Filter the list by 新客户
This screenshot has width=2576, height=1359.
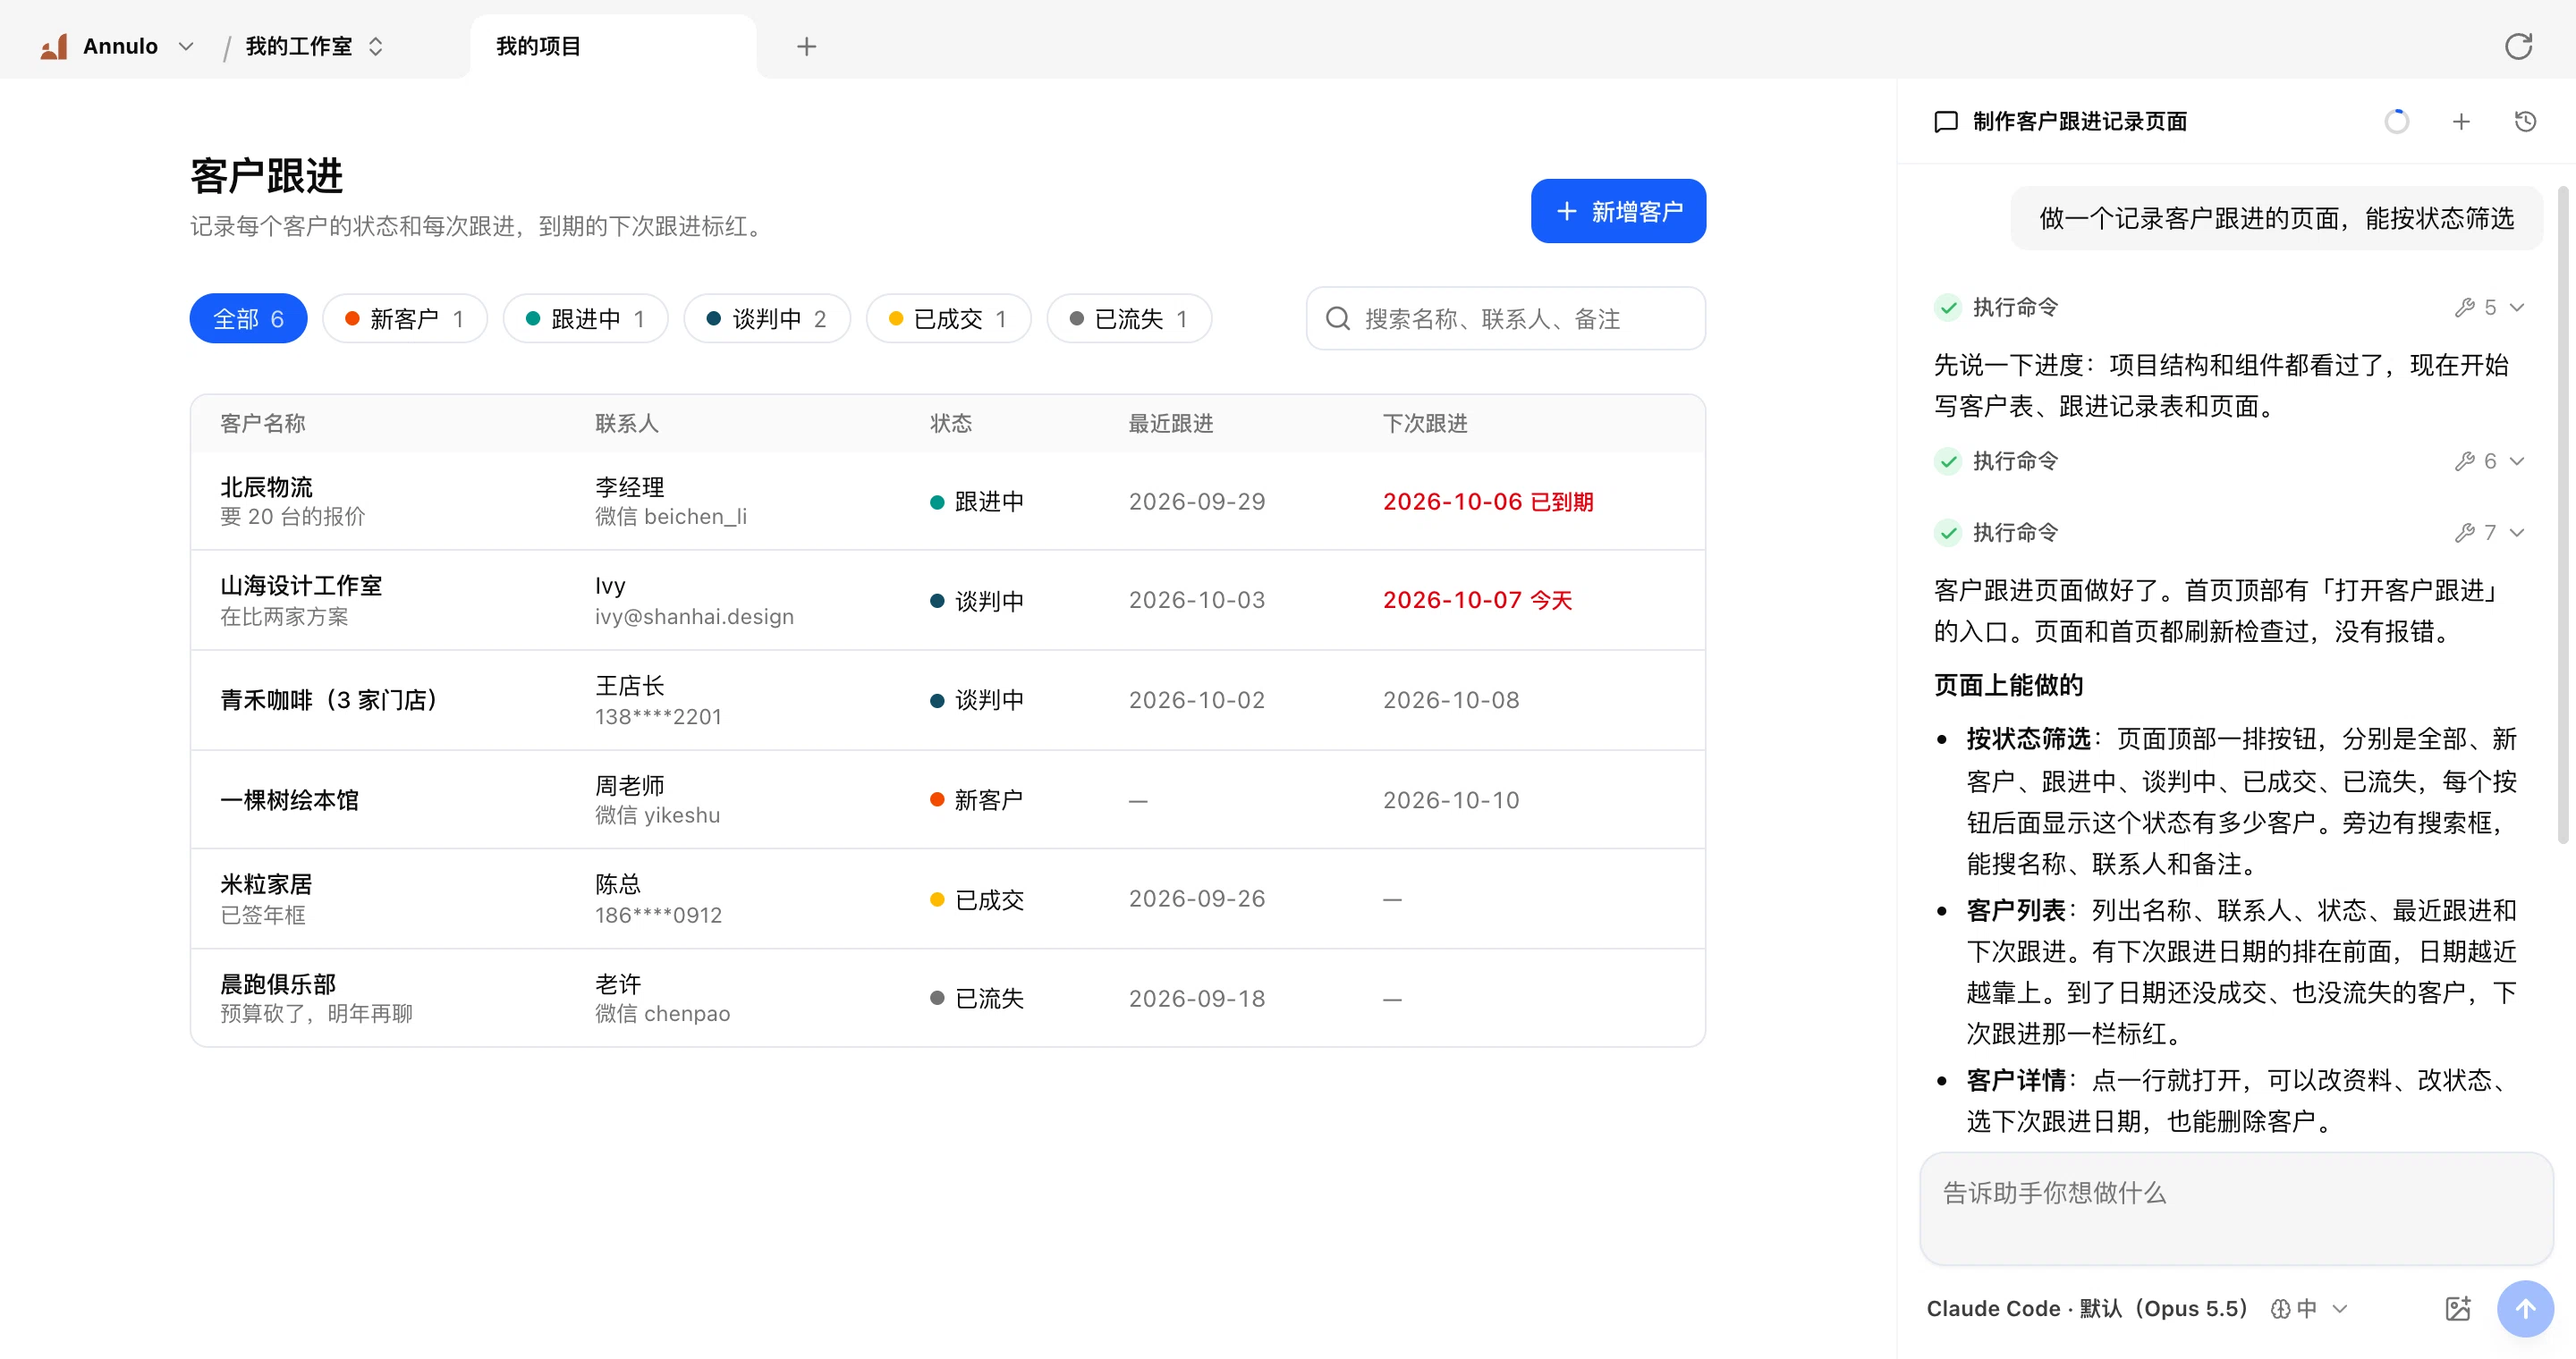(x=404, y=319)
